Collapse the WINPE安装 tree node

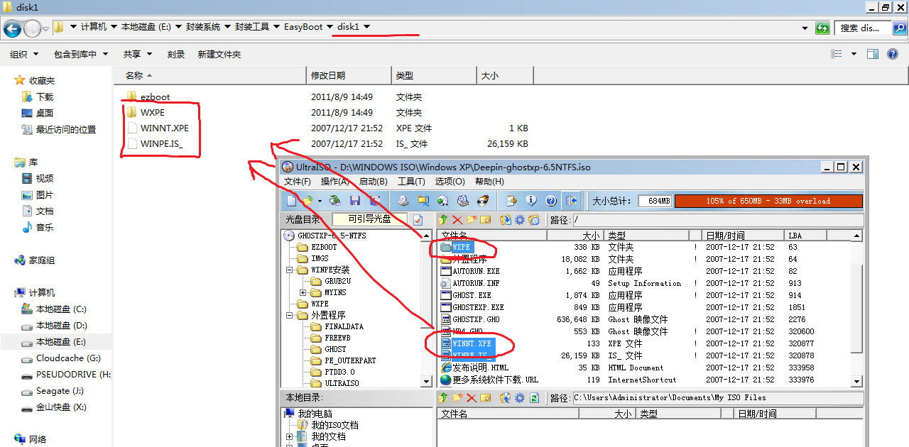(x=290, y=270)
